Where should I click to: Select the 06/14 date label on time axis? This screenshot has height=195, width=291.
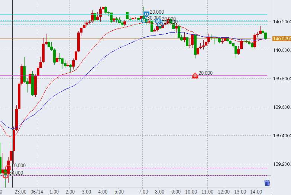37,192
